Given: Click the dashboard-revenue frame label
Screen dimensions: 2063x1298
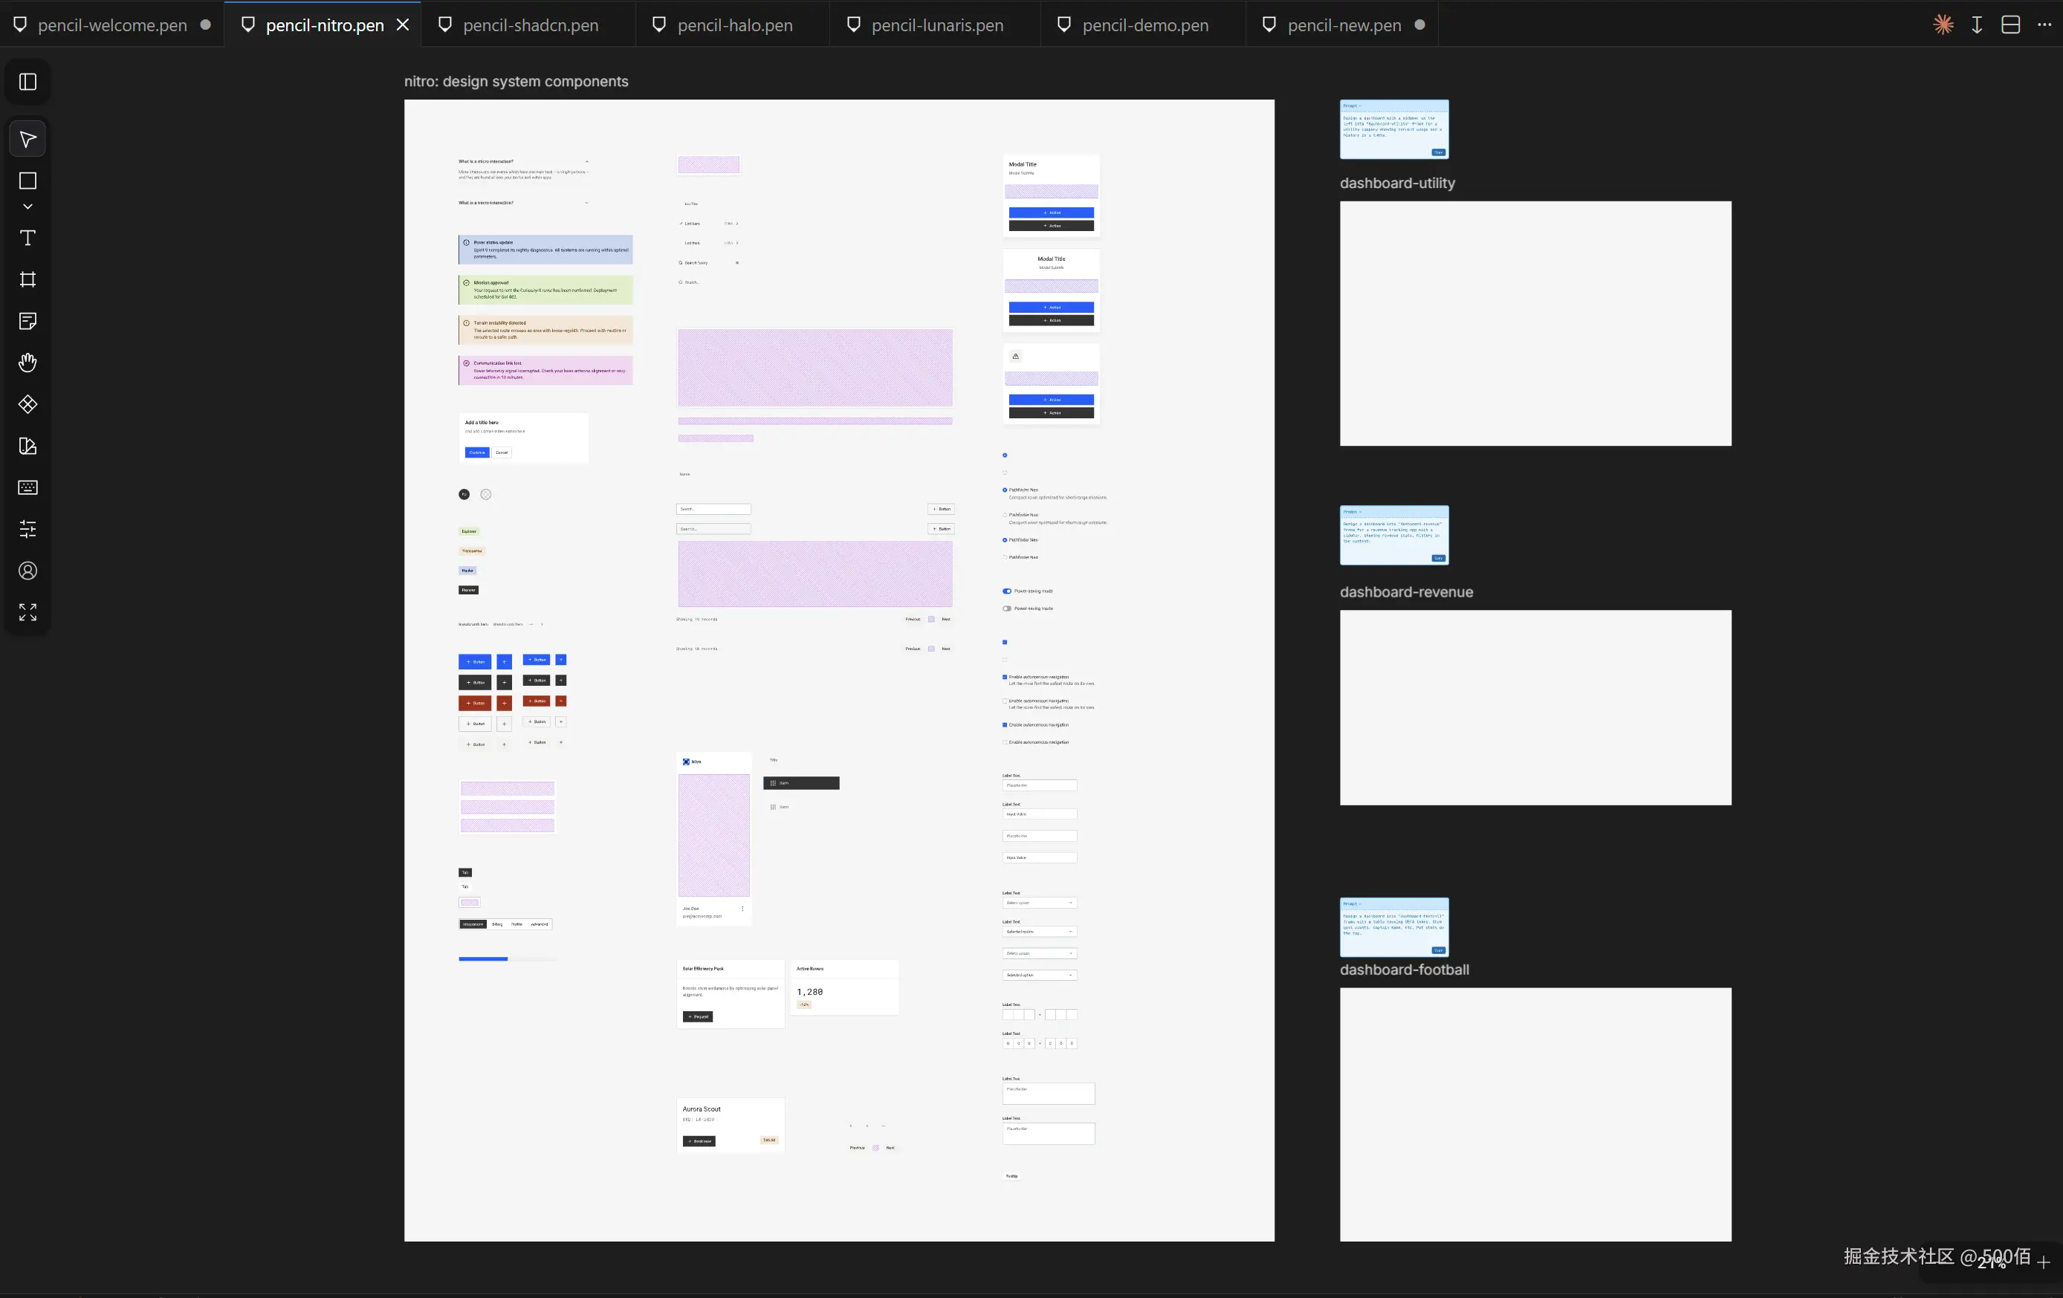Looking at the screenshot, I should (1406, 592).
